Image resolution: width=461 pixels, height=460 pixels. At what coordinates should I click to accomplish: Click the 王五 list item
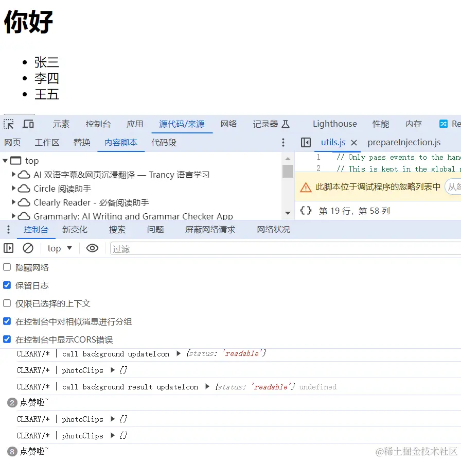pyautogui.click(x=47, y=94)
